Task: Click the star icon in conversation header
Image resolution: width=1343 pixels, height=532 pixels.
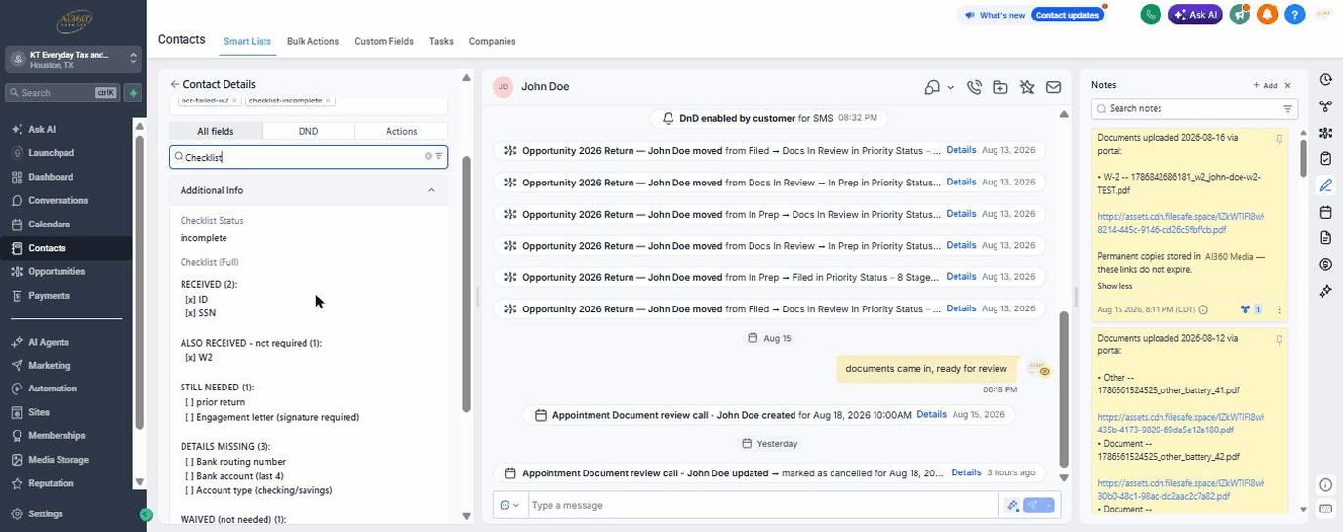Action: (x=1027, y=87)
